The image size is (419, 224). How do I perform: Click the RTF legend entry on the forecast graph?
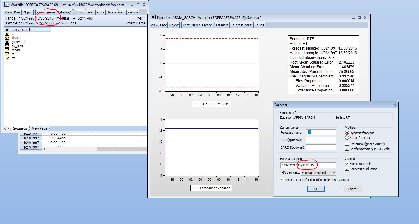coord(200,104)
